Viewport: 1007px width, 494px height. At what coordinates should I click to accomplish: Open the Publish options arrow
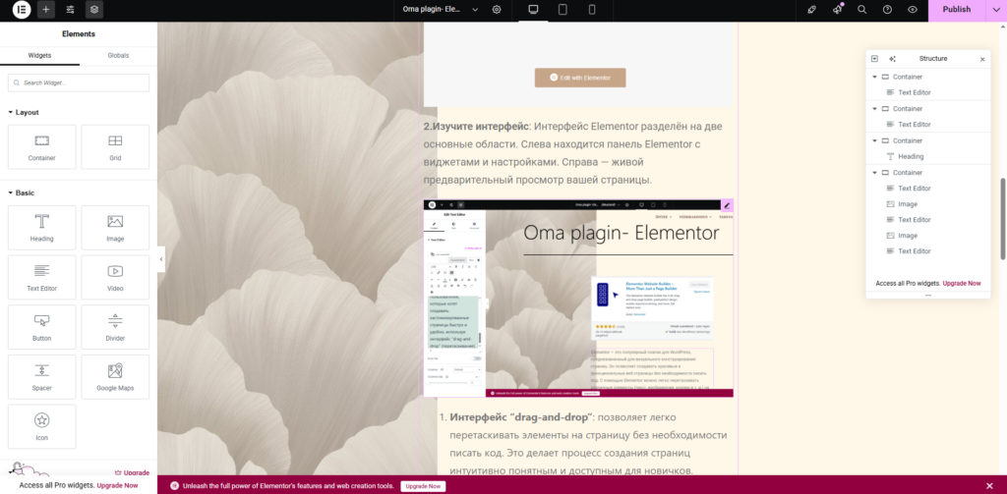[997, 10]
